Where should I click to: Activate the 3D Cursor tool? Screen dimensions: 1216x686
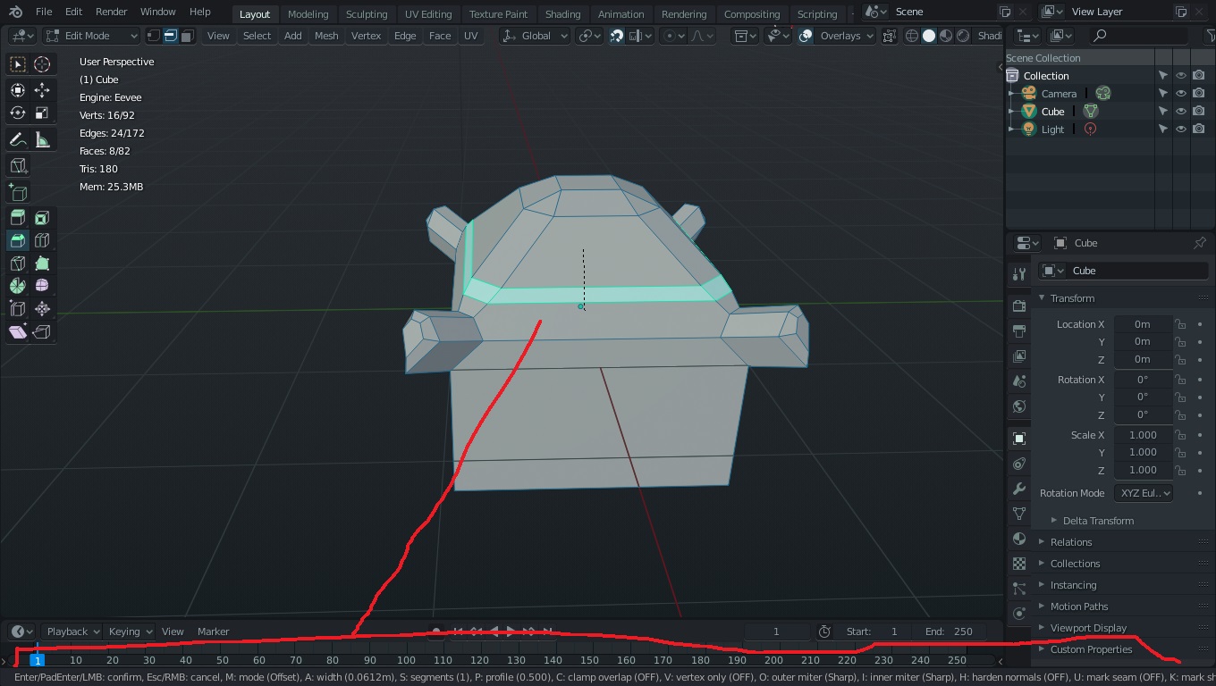click(42, 64)
